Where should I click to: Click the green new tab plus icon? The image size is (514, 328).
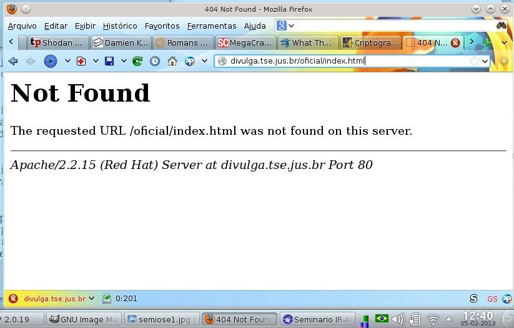(487, 42)
